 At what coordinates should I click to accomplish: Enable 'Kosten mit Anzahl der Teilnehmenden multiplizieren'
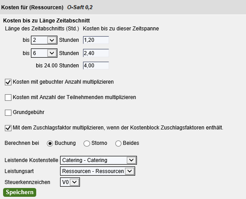point(8,97)
